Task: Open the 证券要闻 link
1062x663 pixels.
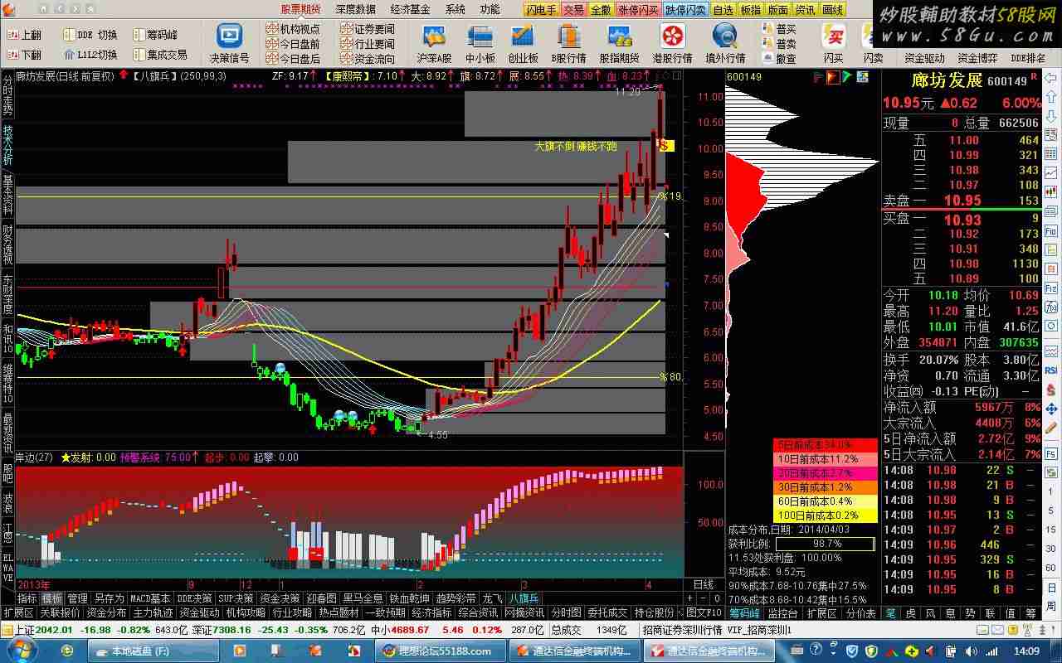Action: [368, 29]
